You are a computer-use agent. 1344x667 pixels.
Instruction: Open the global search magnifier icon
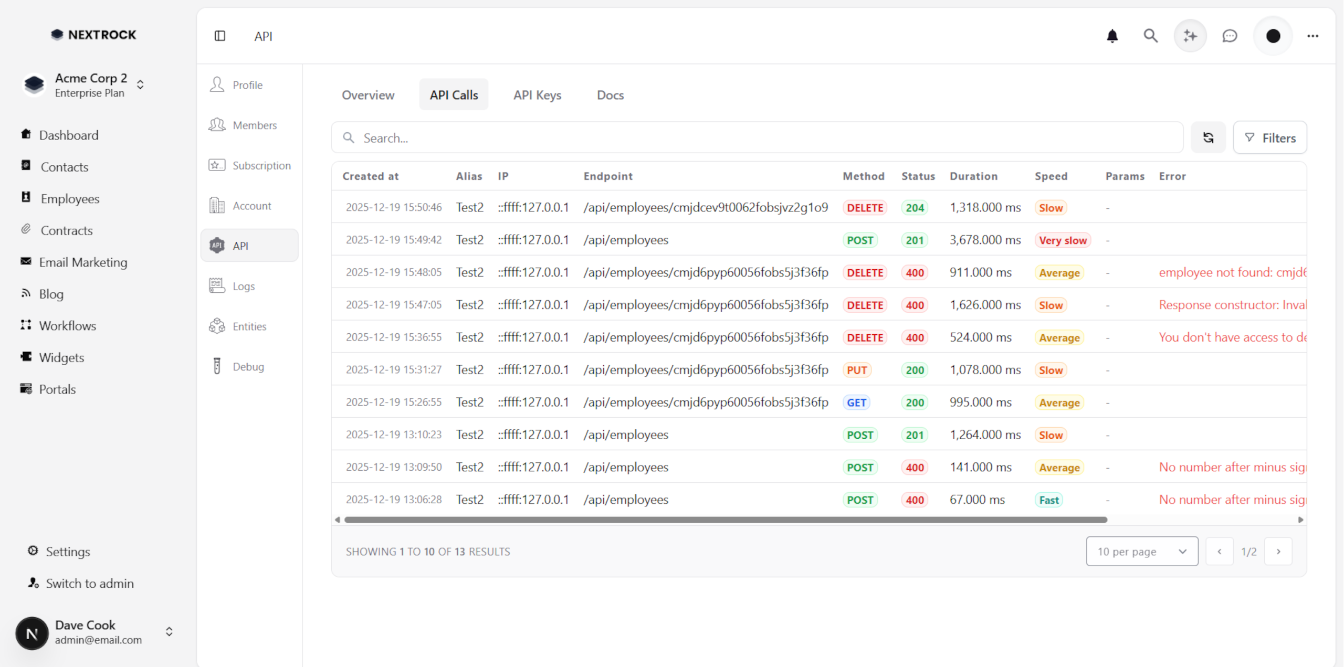[1150, 36]
